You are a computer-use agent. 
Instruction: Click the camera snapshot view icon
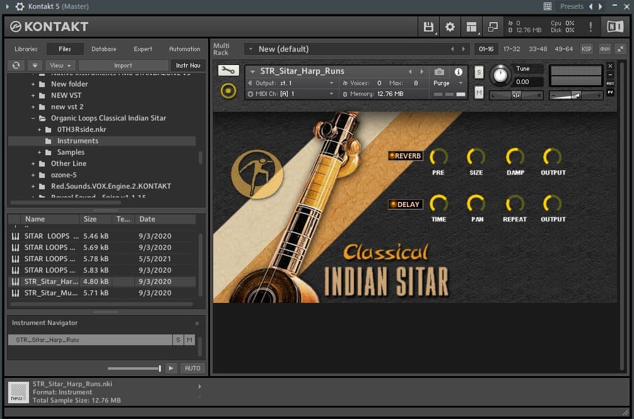439,72
